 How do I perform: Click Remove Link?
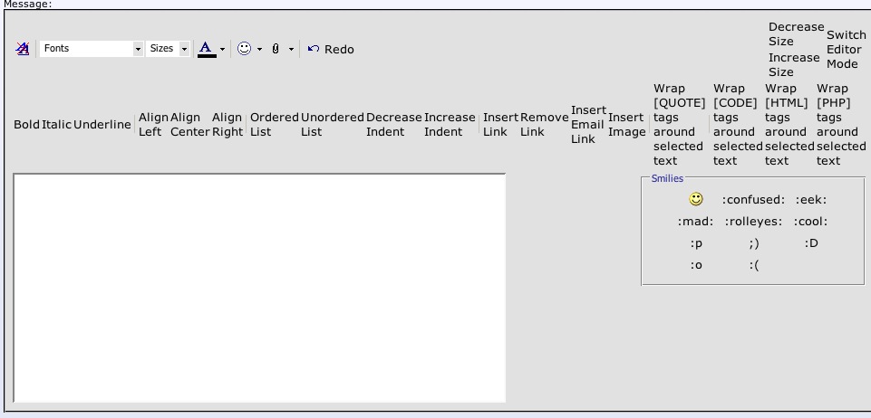[x=545, y=125]
